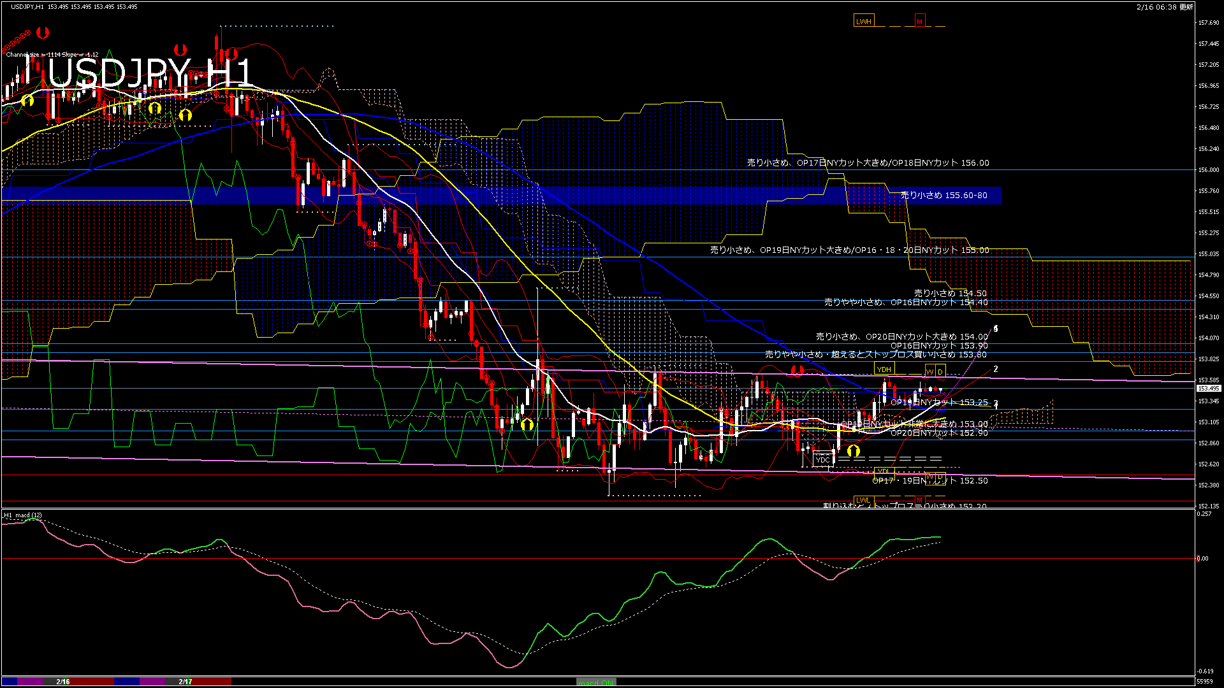The height and width of the screenshot is (688, 1224).
Task: Toggle the green macd ON button
Action: click(x=596, y=682)
